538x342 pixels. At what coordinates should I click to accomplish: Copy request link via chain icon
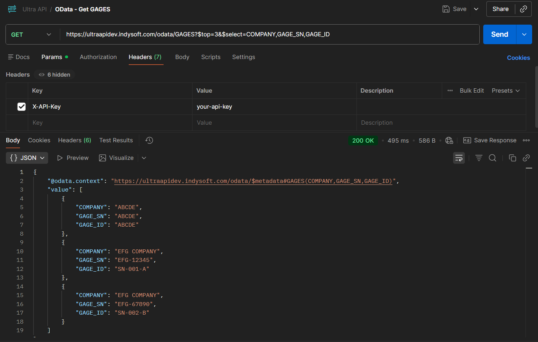coord(524,9)
